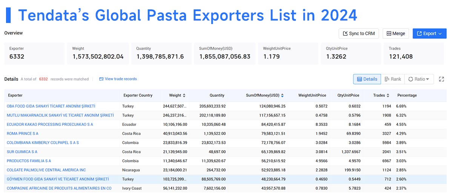Click the Exporter Country column header

(x=138, y=95)
